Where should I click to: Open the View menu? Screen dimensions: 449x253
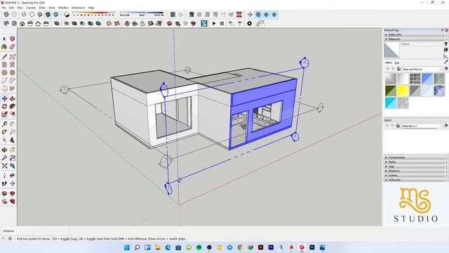20,8
